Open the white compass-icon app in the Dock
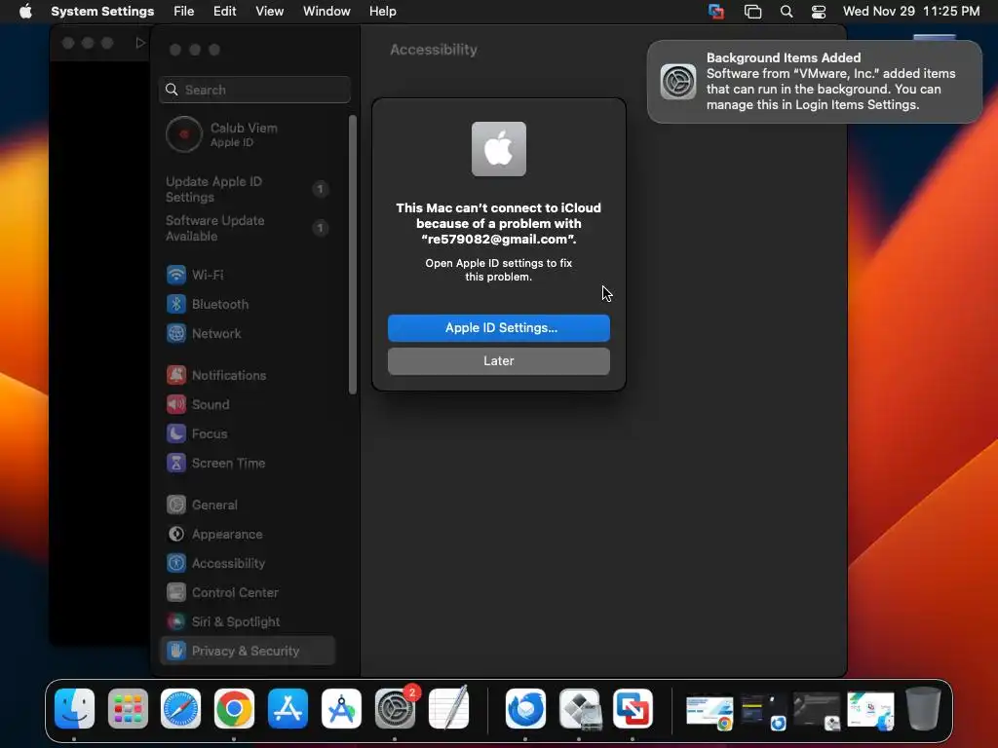The width and height of the screenshot is (998, 748). [x=341, y=709]
